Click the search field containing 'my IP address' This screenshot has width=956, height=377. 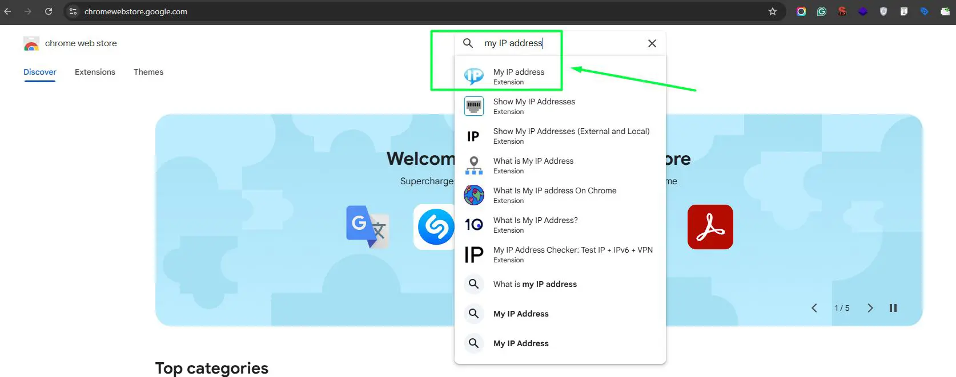[560, 43]
